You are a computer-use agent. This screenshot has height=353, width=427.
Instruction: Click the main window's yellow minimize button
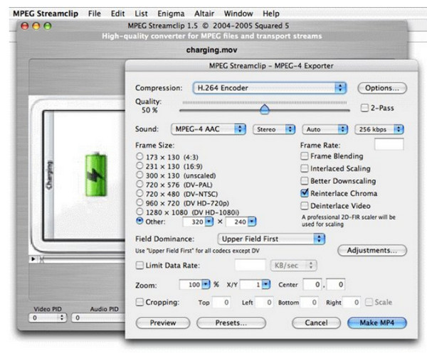36,26
